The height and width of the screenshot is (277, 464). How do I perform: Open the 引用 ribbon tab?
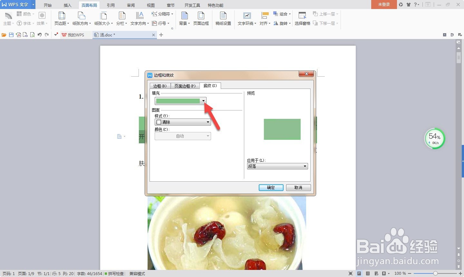click(x=111, y=5)
